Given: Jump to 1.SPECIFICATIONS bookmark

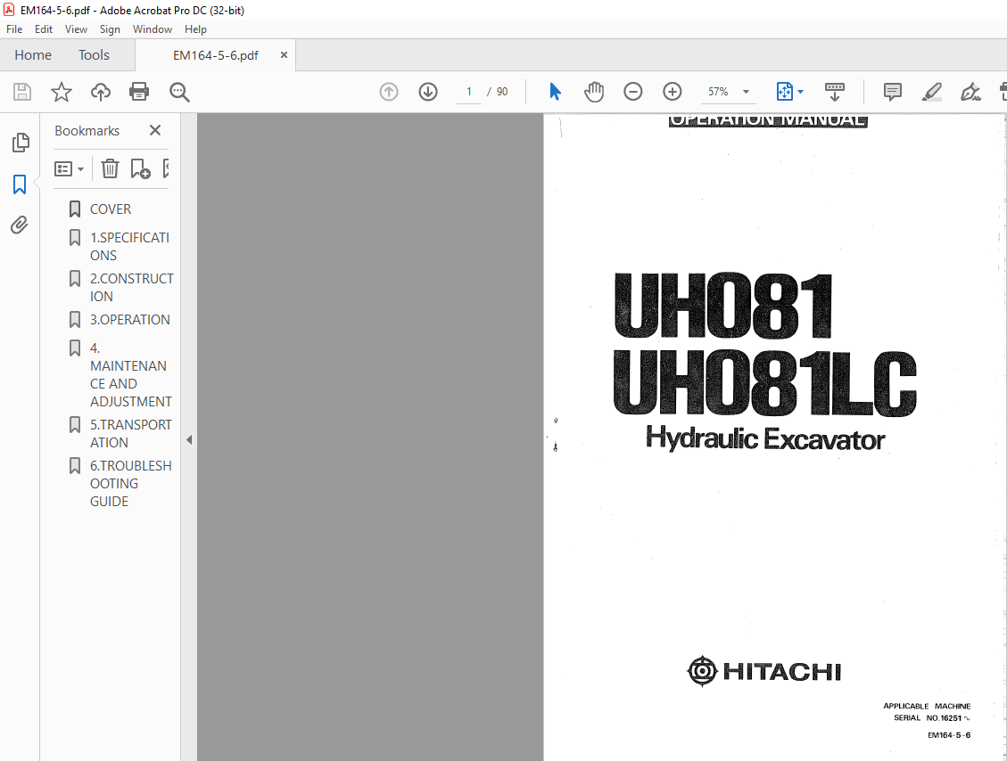Looking at the screenshot, I should [129, 247].
